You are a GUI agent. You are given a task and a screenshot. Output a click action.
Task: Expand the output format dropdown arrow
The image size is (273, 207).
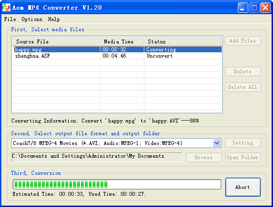point(216,143)
